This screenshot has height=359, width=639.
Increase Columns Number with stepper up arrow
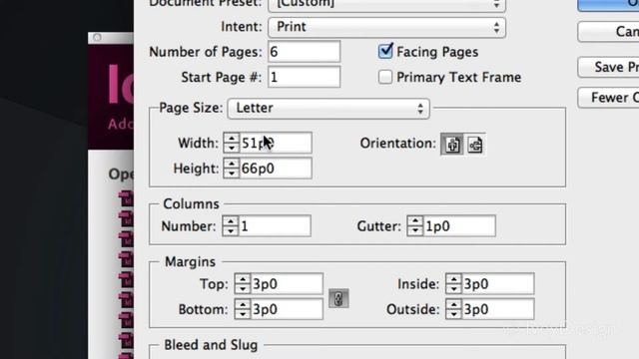click(x=231, y=221)
